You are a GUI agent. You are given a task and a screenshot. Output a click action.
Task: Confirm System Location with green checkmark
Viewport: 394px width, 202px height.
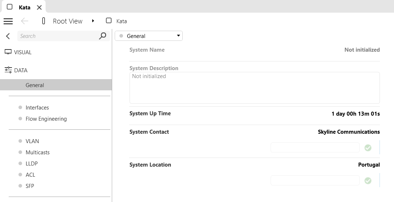(x=368, y=181)
